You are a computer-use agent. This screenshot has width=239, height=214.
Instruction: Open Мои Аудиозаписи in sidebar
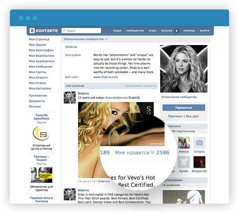pos(41,61)
